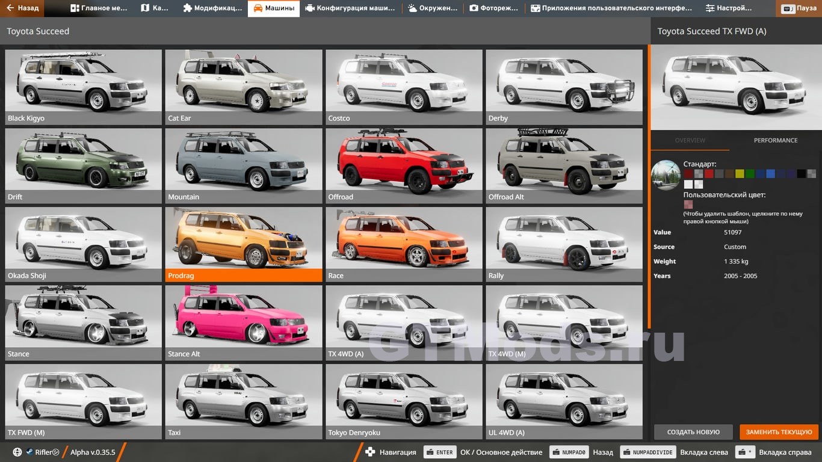Click the round environment preview image

(666, 175)
